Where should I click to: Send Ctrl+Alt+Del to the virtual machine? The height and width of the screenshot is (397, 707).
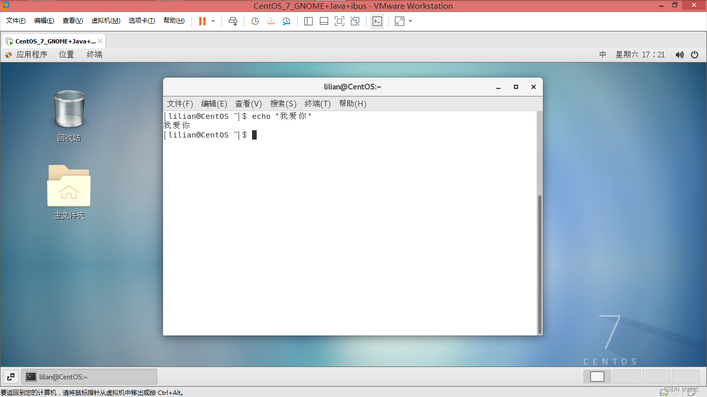[233, 21]
